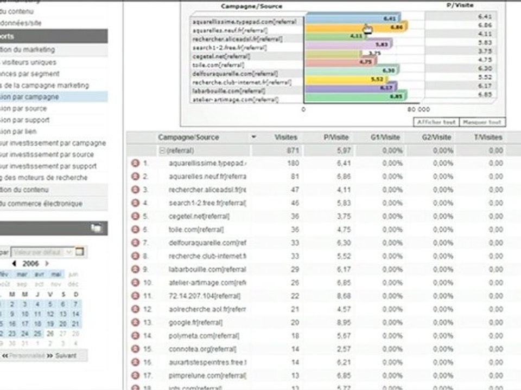The height and width of the screenshot is (390, 521).
Task: Click the red icon beside row 3 rechercher.aliceadsl.fr
Action: pyautogui.click(x=135, y=190)
